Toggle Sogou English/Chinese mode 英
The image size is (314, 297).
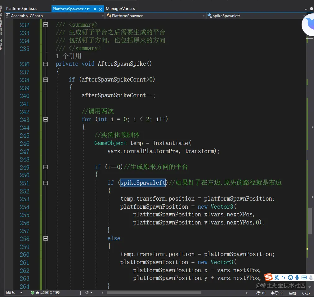point(277,277)
